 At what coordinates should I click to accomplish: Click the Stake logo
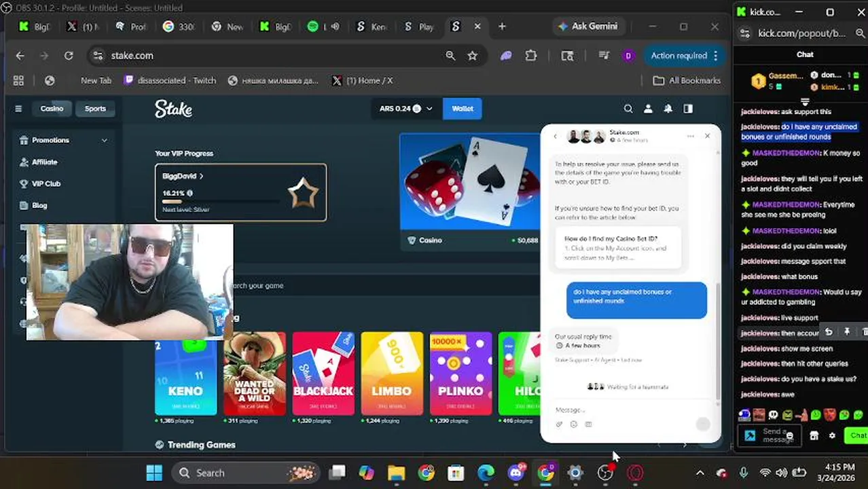[x=173, y=109]
